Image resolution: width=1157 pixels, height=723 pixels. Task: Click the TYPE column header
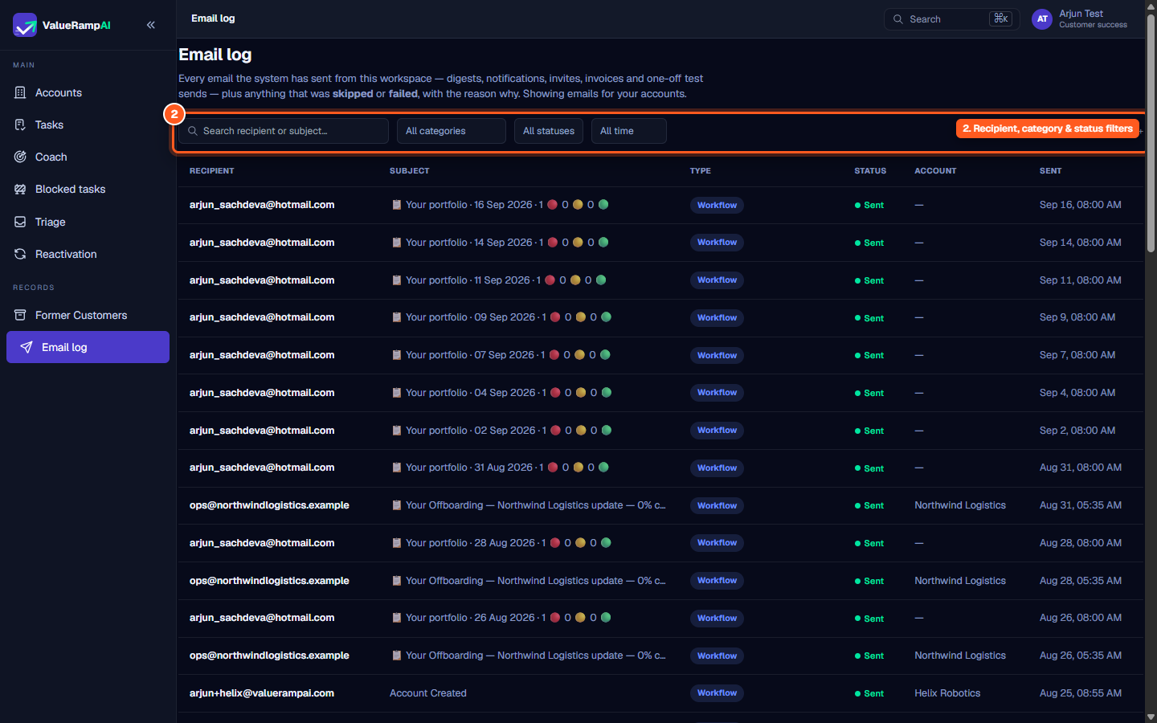click(701, 171)
